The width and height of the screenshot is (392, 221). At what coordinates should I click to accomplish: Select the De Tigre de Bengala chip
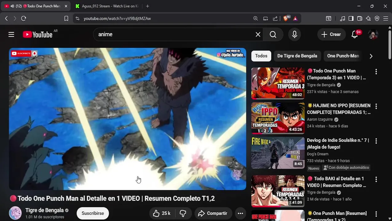pyautogui.click(x=297, y=56)
